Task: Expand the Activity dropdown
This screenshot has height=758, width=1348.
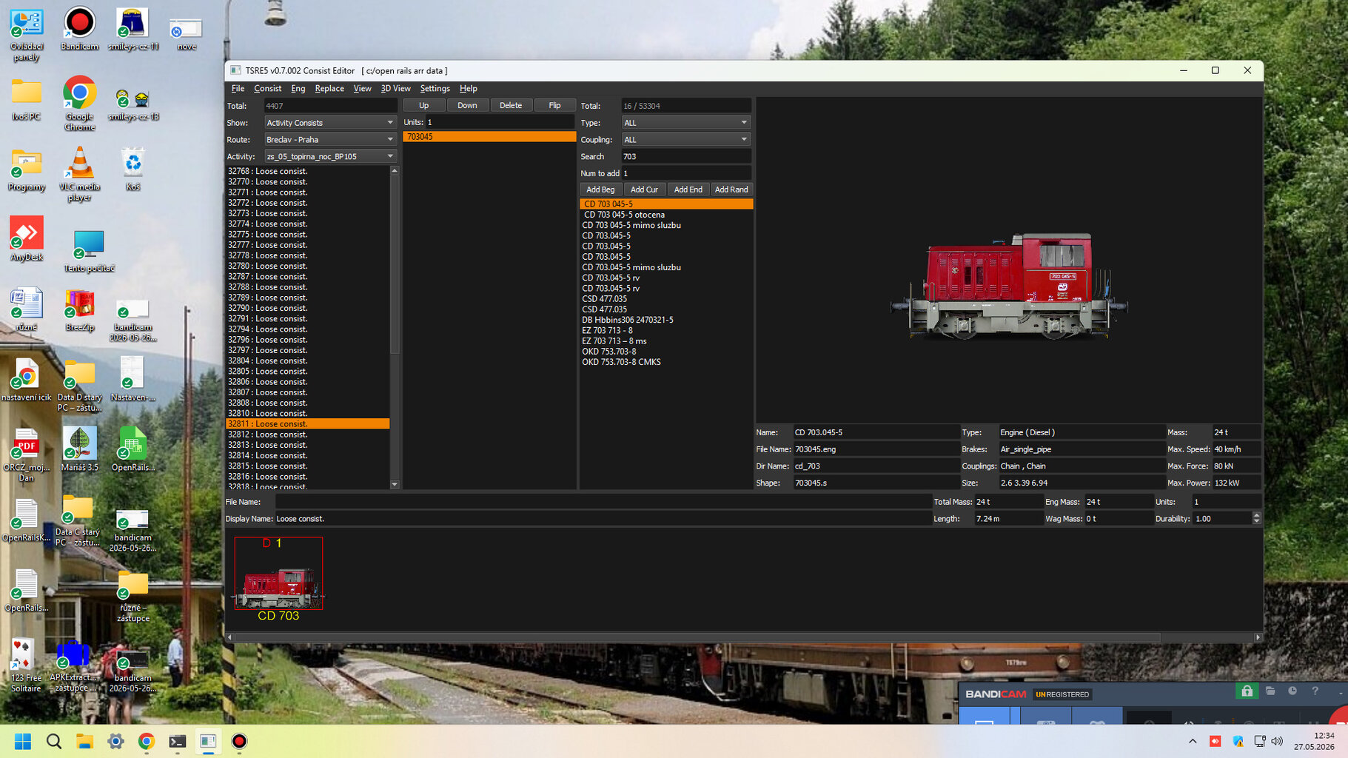Action: pyautogui.click(x=331, y=156)
